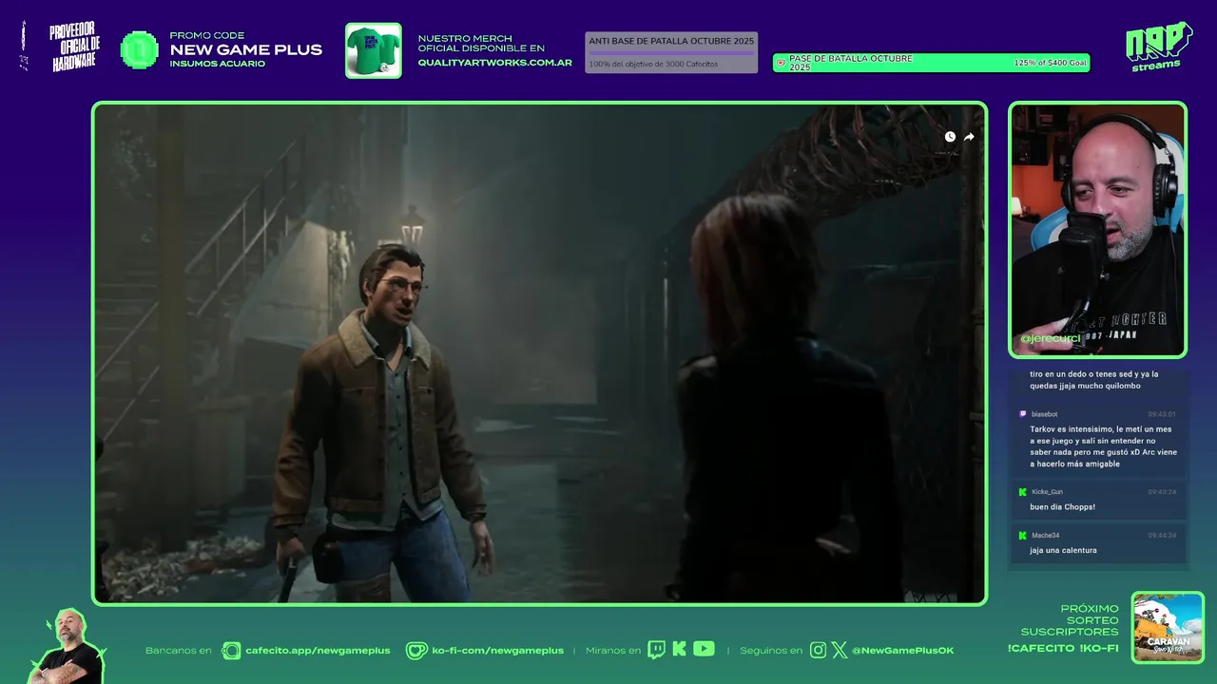Click chat message 'jaja una calentura'

(1063, 551)
